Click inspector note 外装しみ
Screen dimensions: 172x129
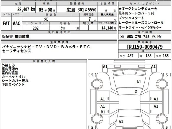coord(8,65)
